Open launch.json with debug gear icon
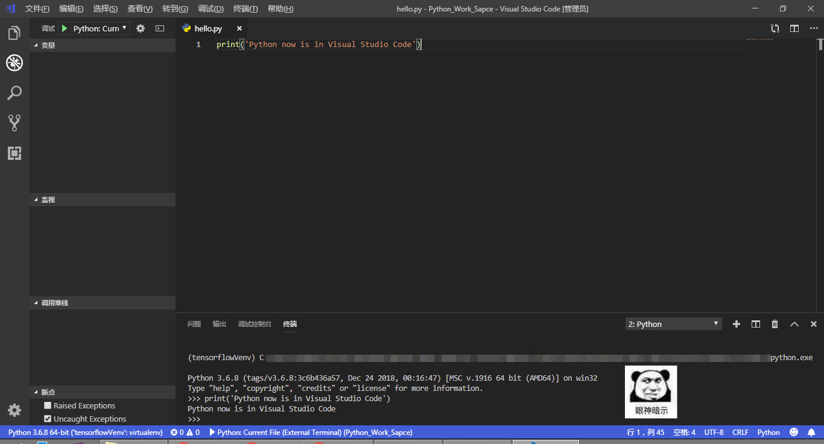Image resolution: width=824 pixels, height=444 pixels. [141, 28]
